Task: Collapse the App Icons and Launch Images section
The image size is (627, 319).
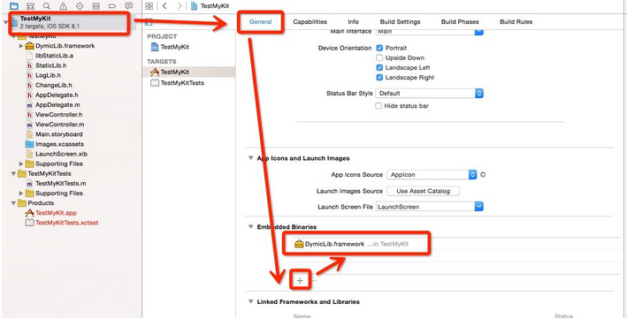Action: [251, 158]
